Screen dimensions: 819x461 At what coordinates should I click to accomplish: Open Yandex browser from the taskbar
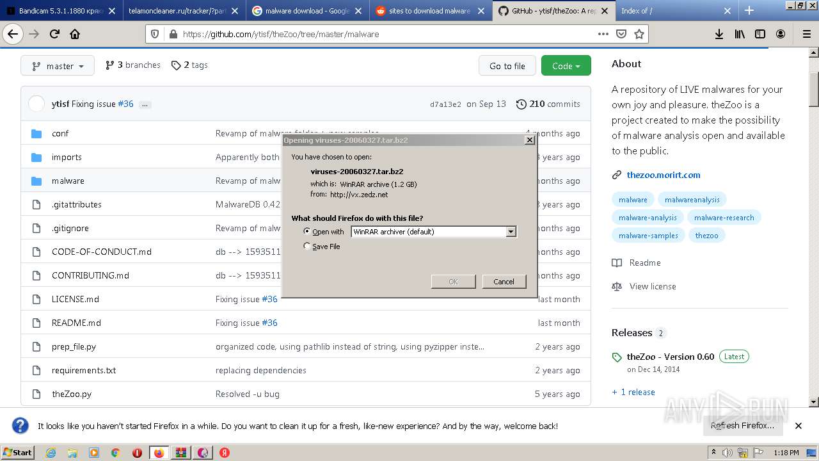pos(225,453)
